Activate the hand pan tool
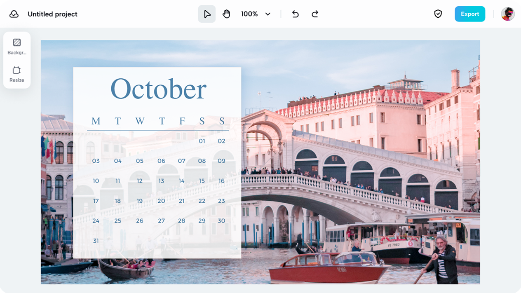The image size is (521, 293). click(x=226, y=14)
